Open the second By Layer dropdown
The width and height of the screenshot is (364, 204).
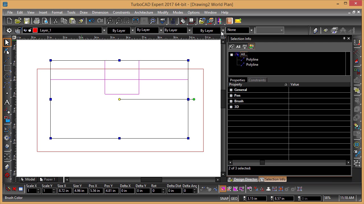(x=161, y=30)
